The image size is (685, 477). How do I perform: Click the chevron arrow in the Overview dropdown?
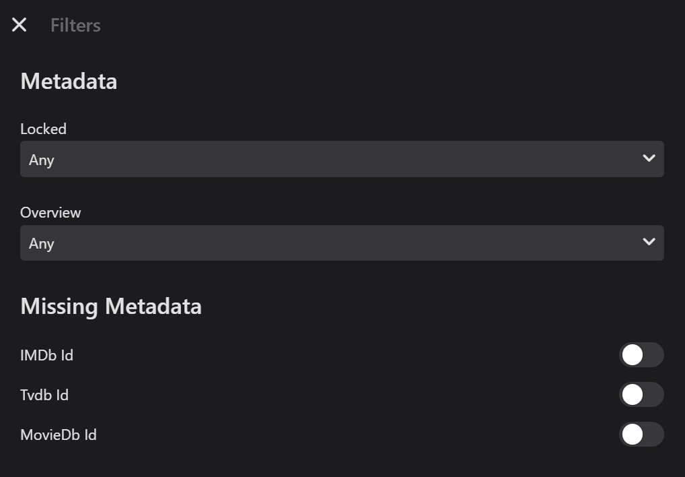coord(649,242)
